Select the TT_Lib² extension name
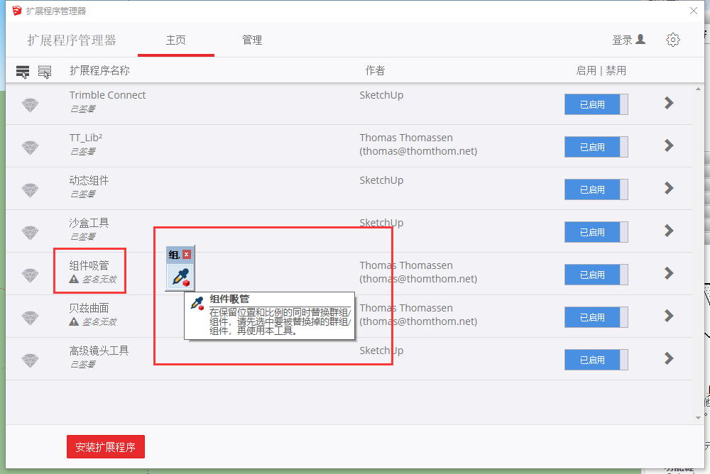Screen dimensions: 710x474 86,138
